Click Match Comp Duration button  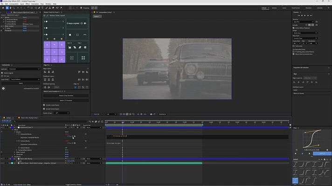click(x=66, y=96)
